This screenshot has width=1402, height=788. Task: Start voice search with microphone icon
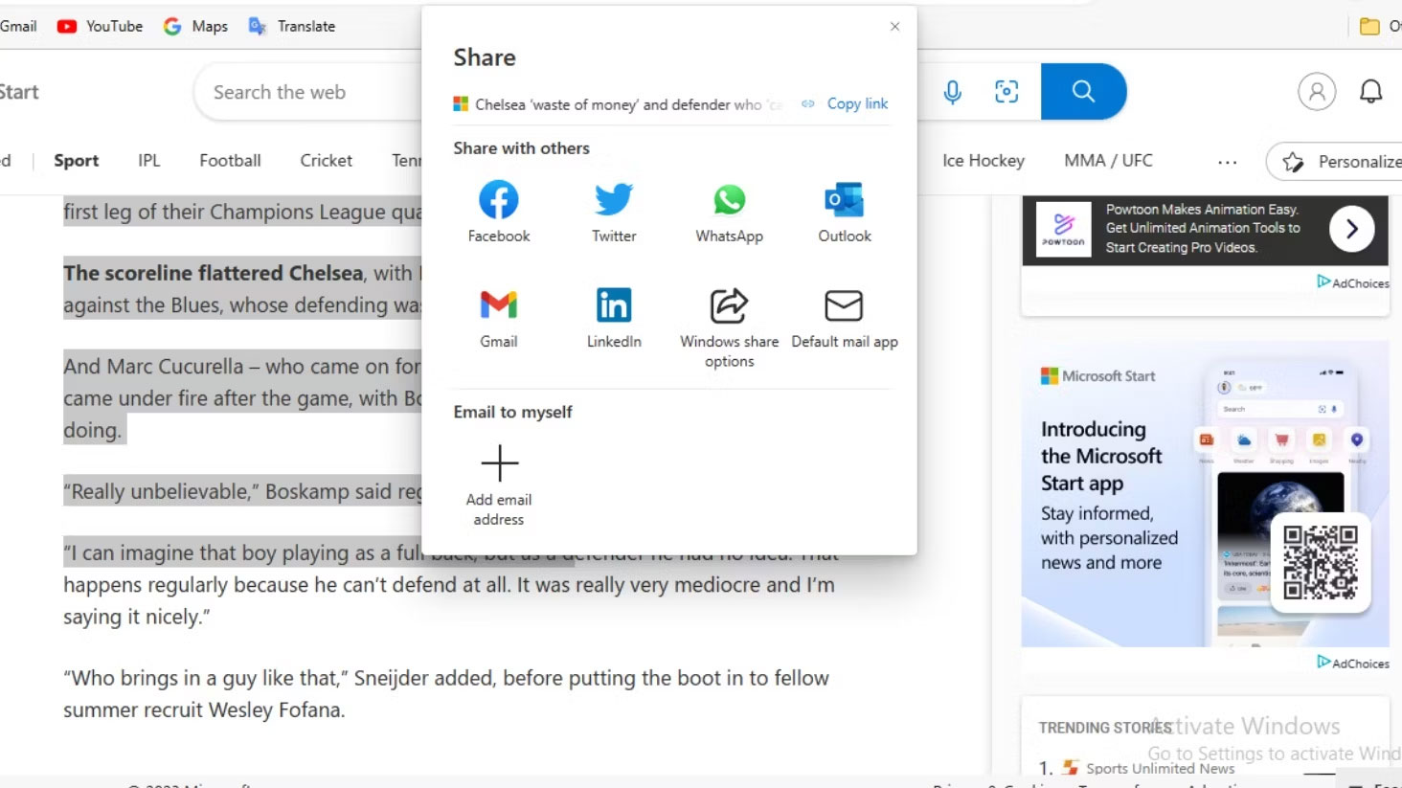click(952, 92)
